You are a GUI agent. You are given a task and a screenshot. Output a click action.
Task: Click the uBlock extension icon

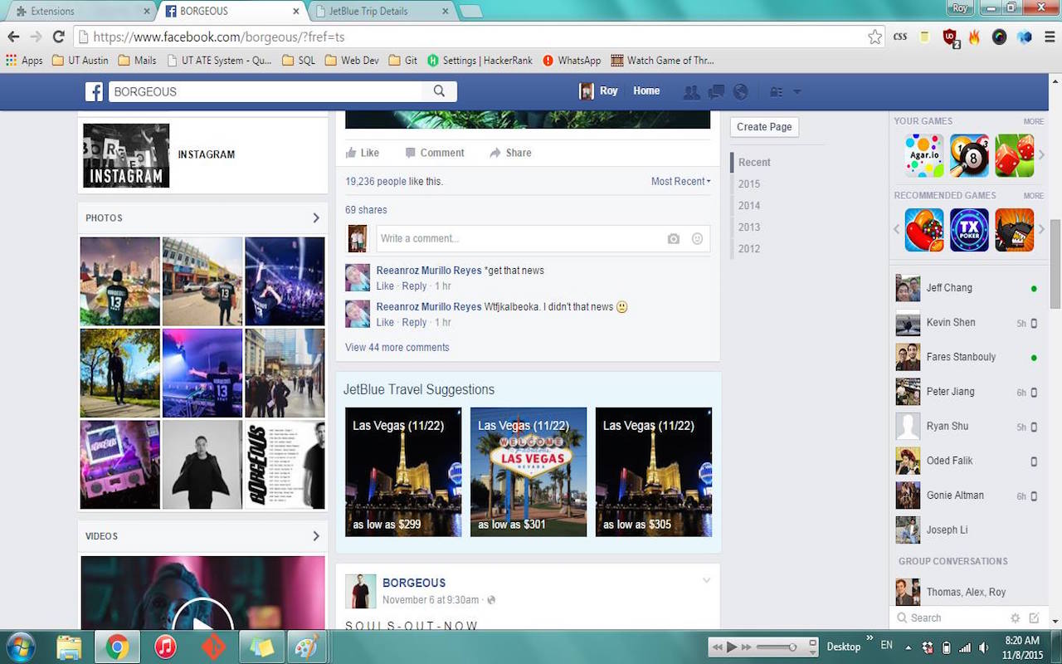950,37
